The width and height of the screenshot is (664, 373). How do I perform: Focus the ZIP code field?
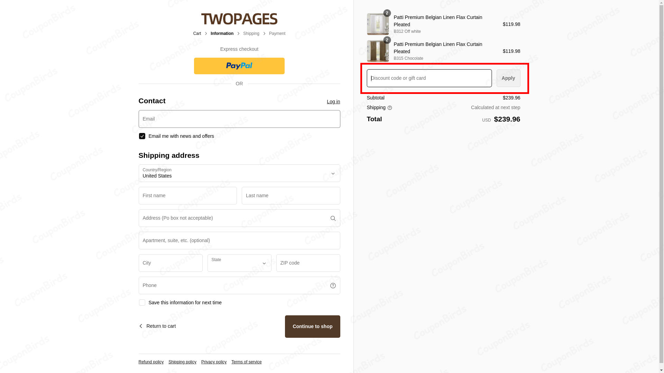click(308, 263)
